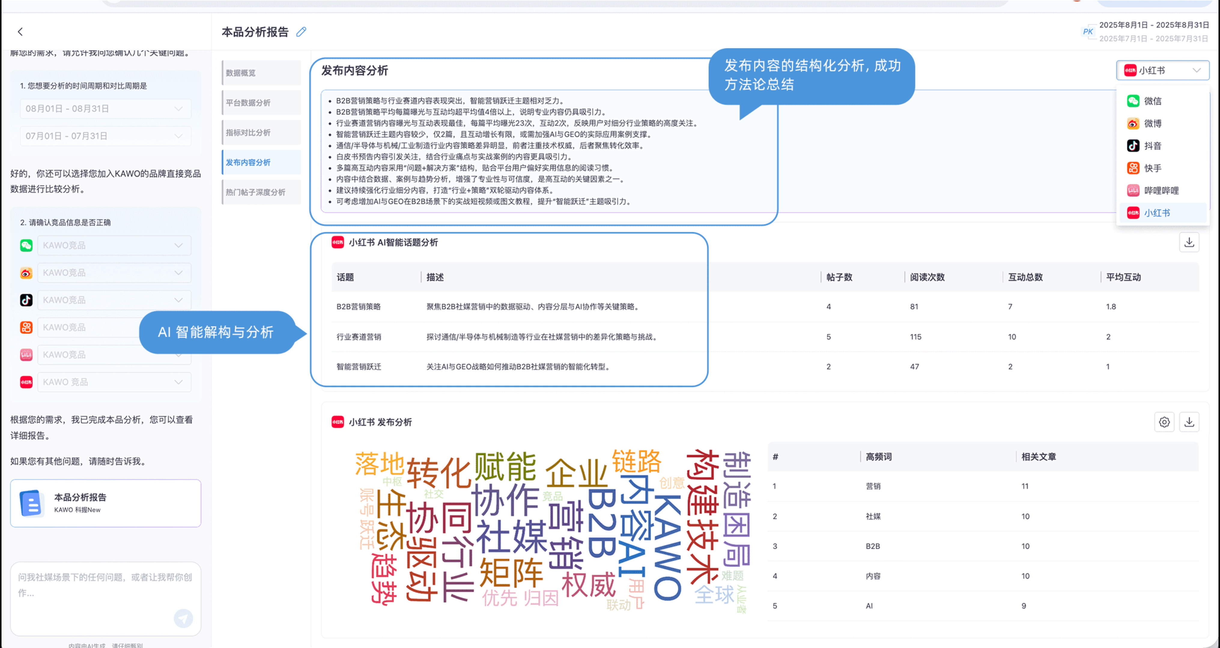Open word cloud settings gear icon
Viewport: 1220px width, 648px height.
pyautogui.click(x=1164, y=422)
